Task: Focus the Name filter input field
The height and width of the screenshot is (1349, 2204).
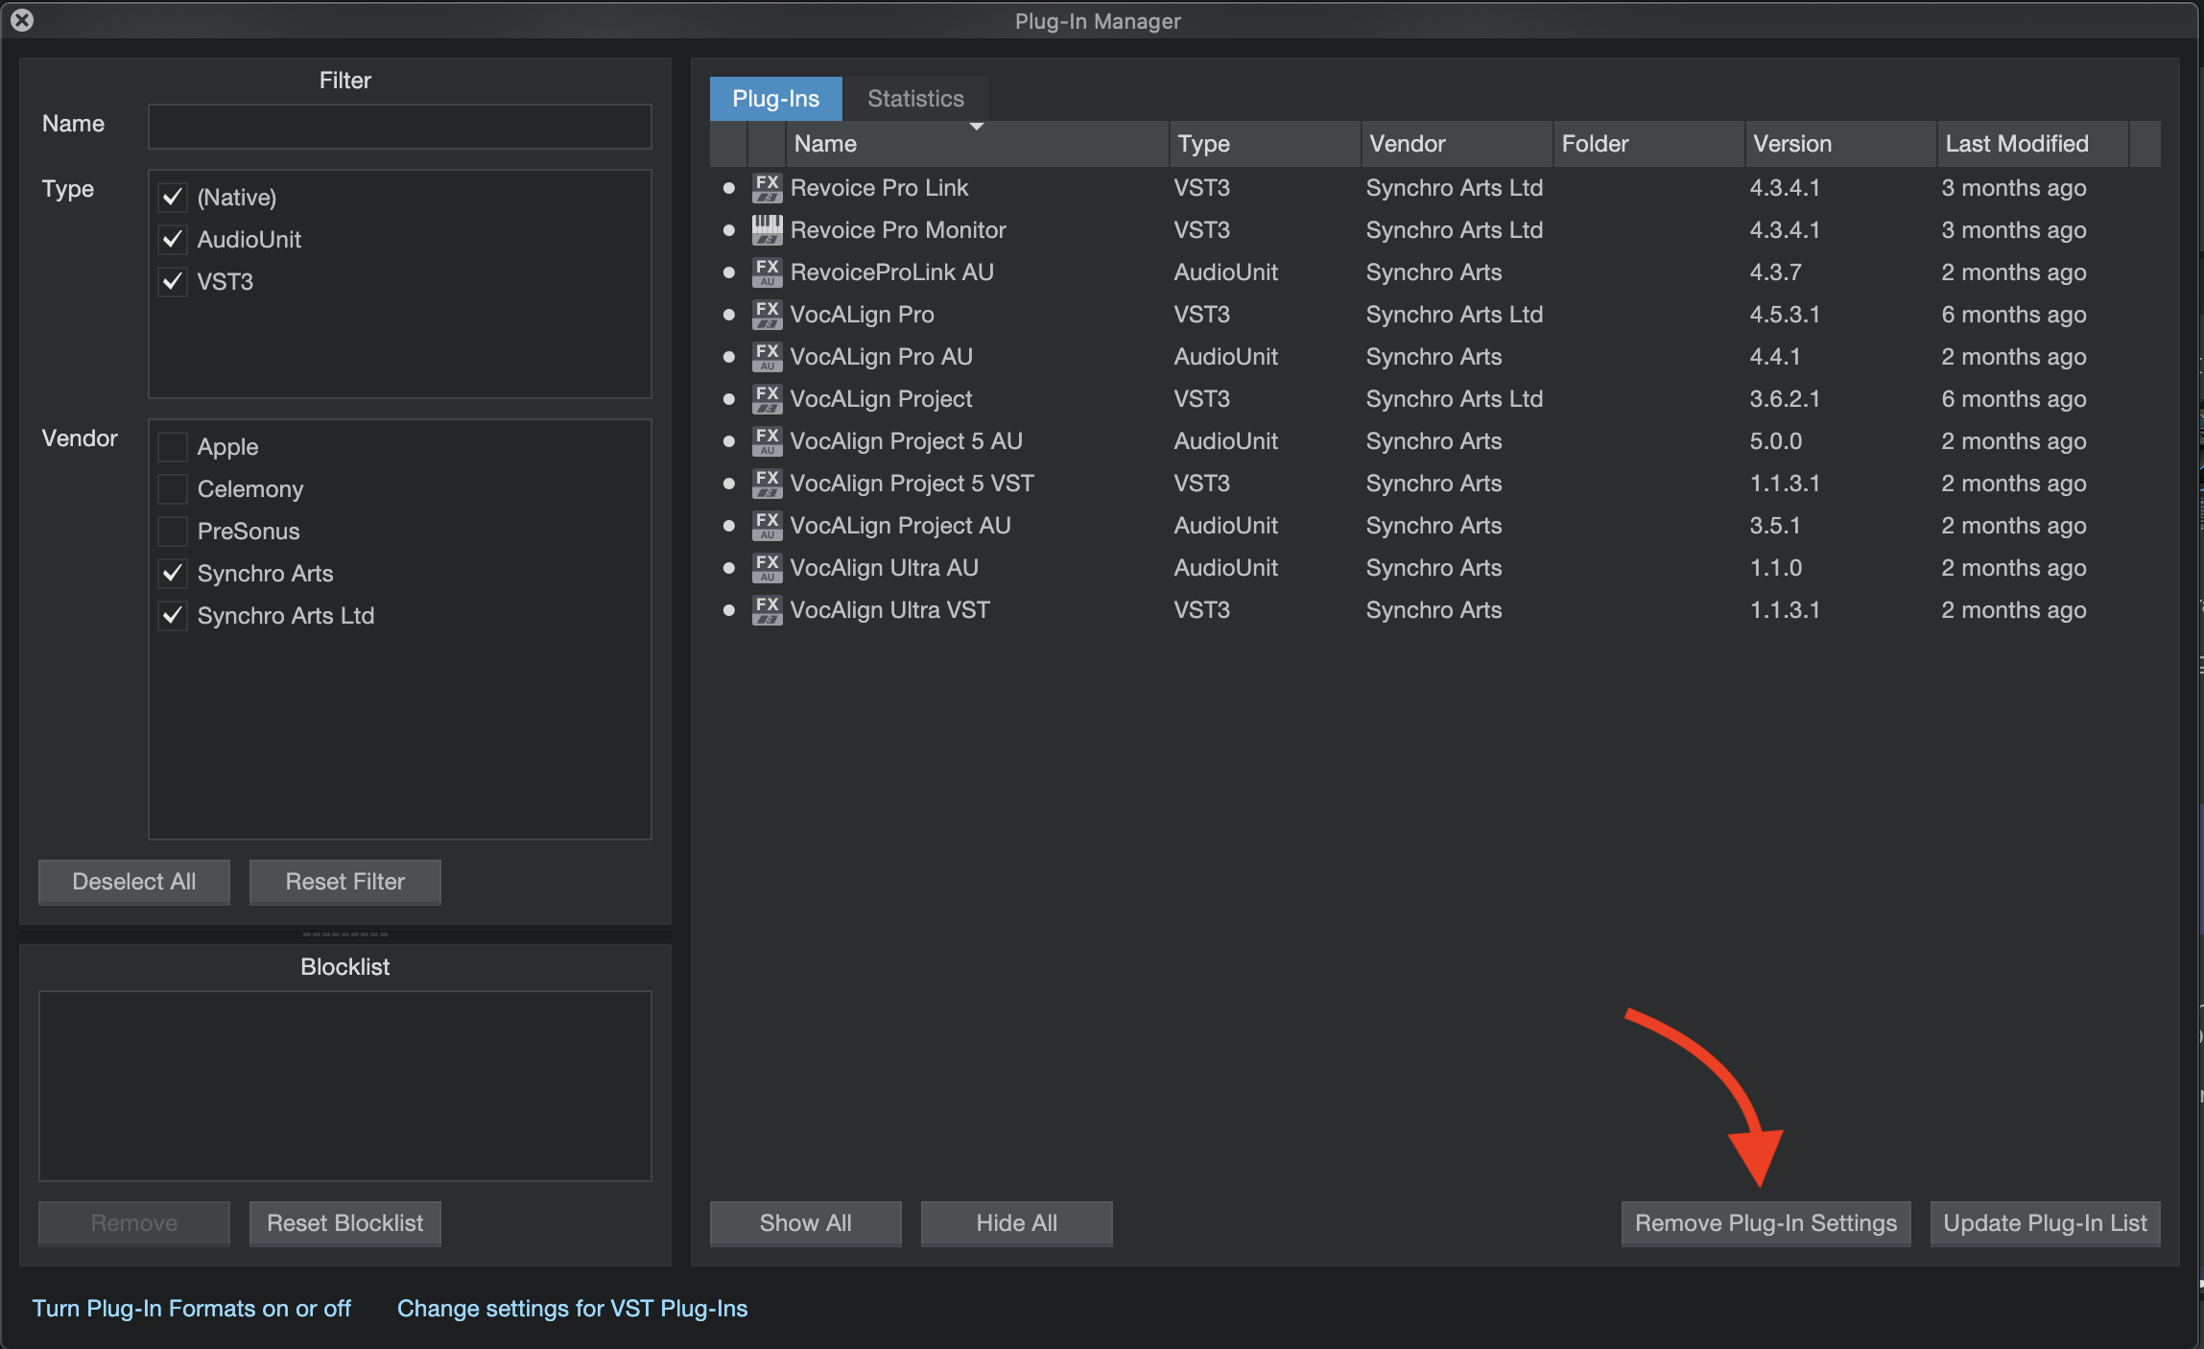Action: [400, 127]
